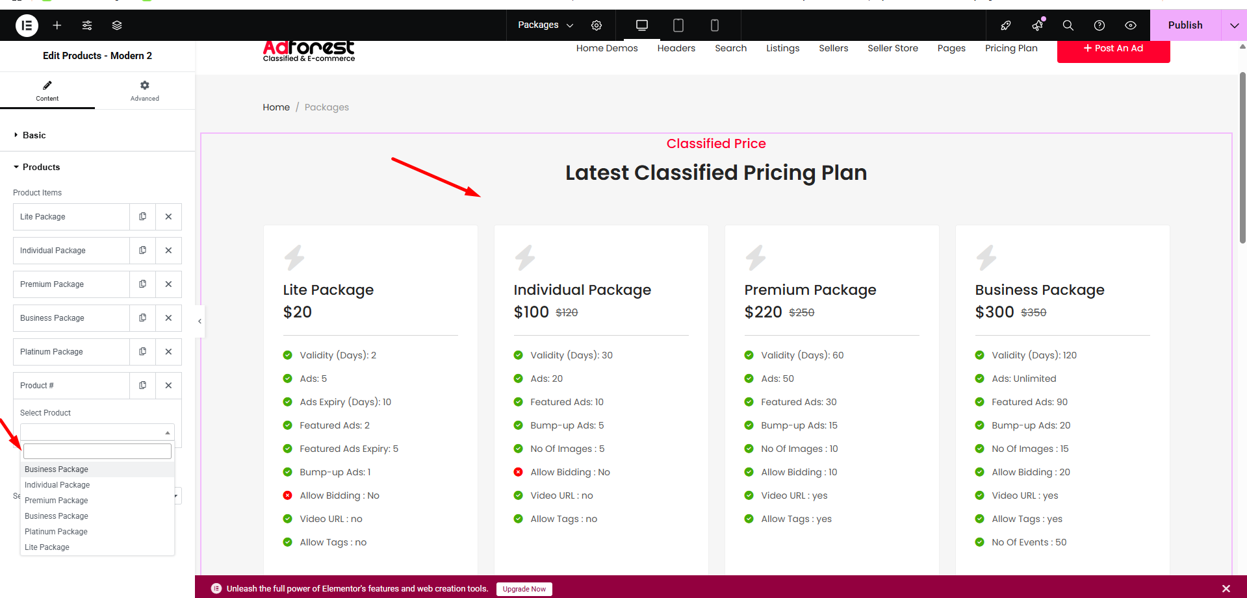
Task: Duplicate the Individual Package item
Action: [x=142, y=251]
